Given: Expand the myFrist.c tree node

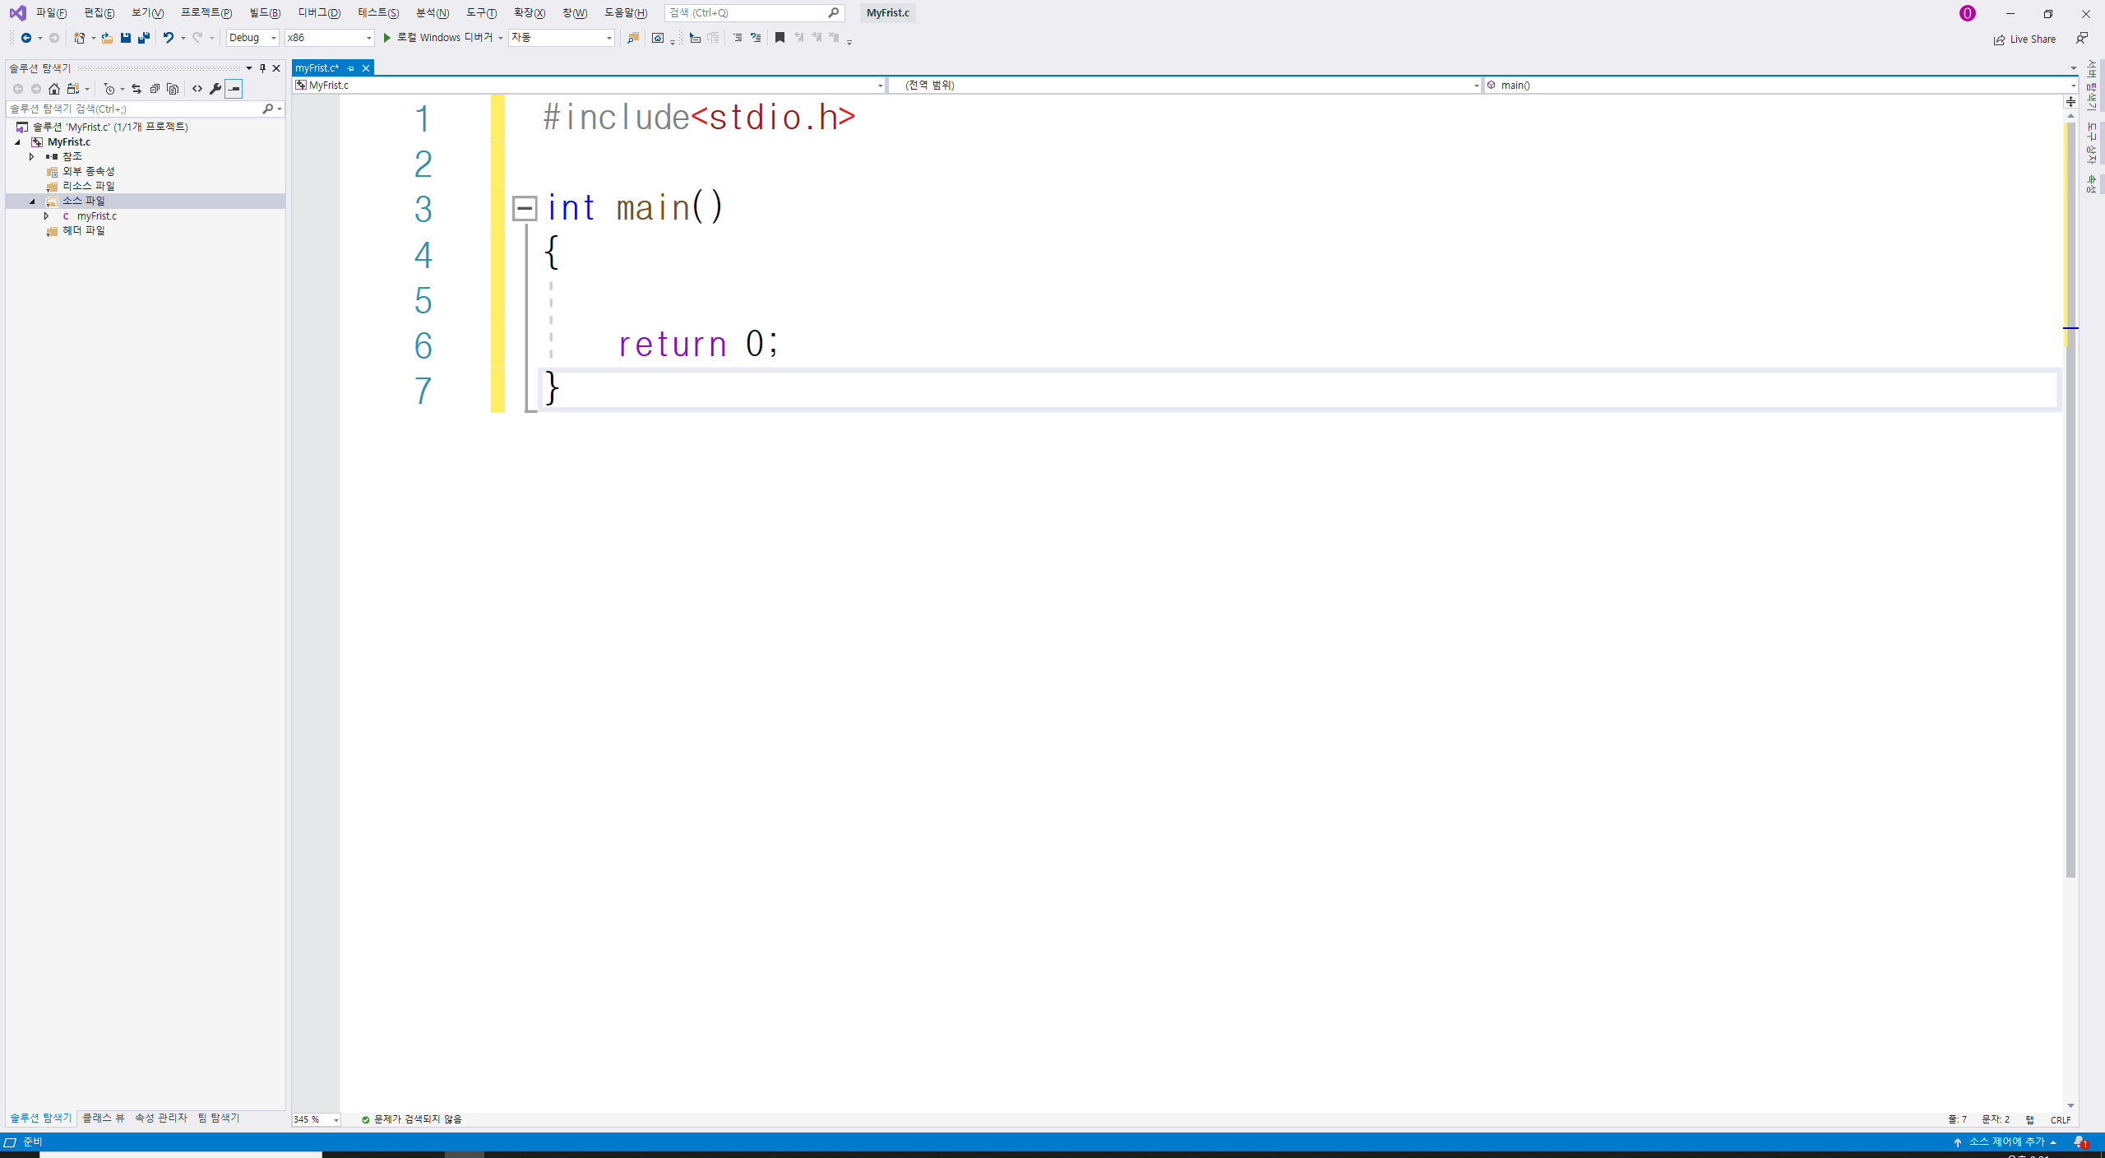Looking at the screenshot, I should 47,216.
